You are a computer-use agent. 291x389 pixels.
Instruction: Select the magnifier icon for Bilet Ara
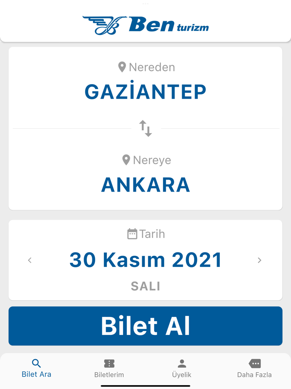(x=36, y=363)
